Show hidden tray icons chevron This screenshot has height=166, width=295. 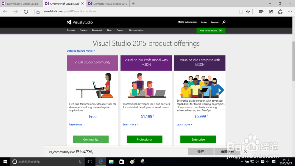point(242,162)
